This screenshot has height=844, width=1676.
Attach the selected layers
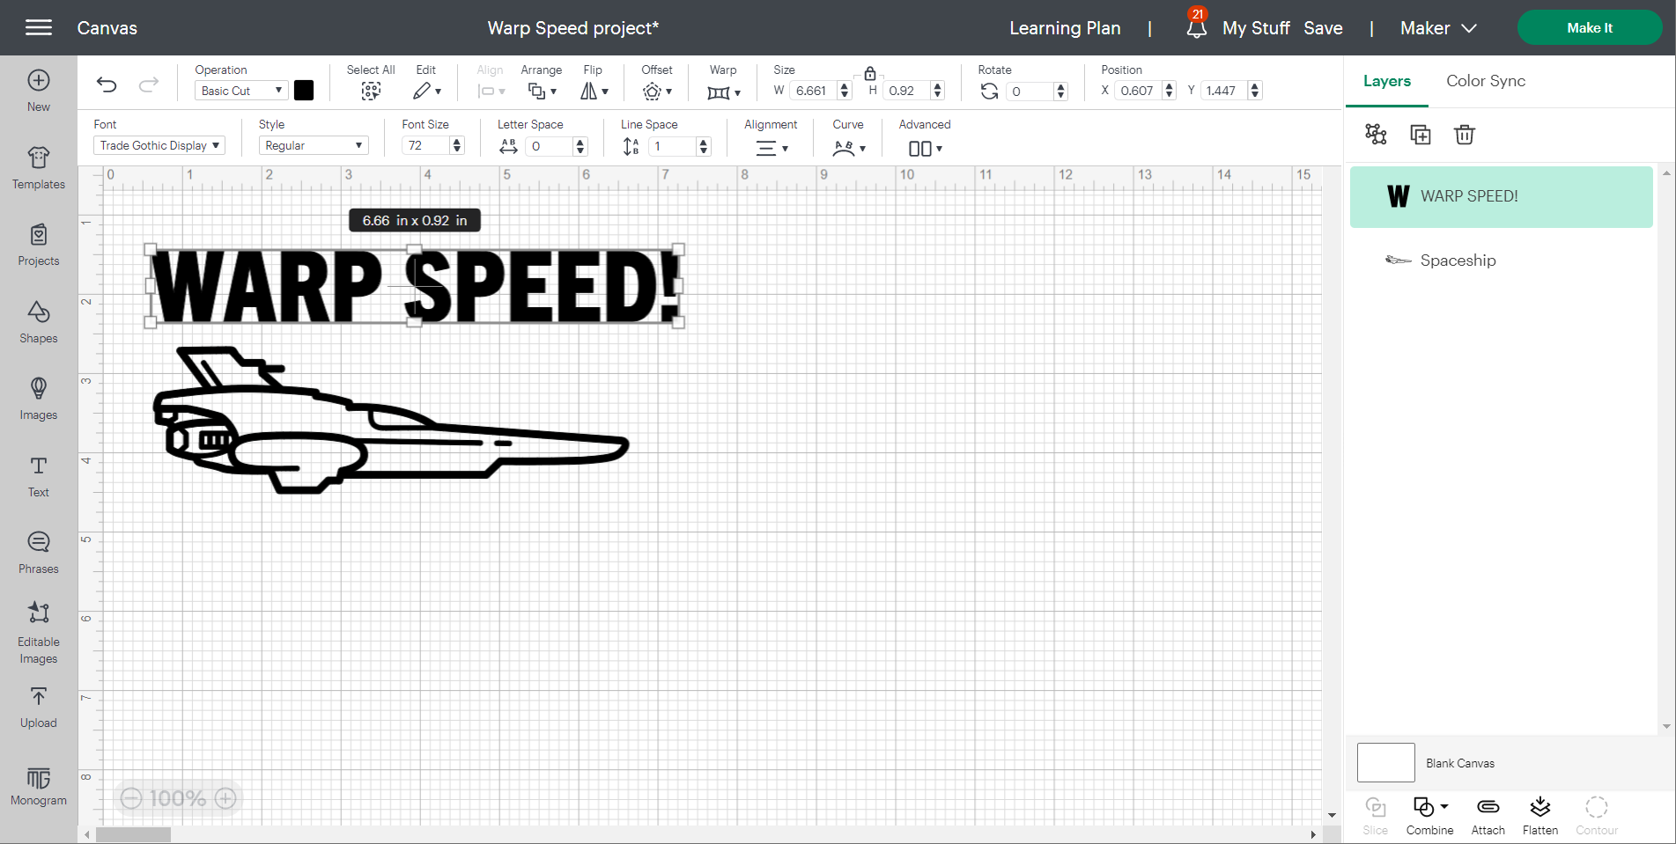(x=1488, y=814)
